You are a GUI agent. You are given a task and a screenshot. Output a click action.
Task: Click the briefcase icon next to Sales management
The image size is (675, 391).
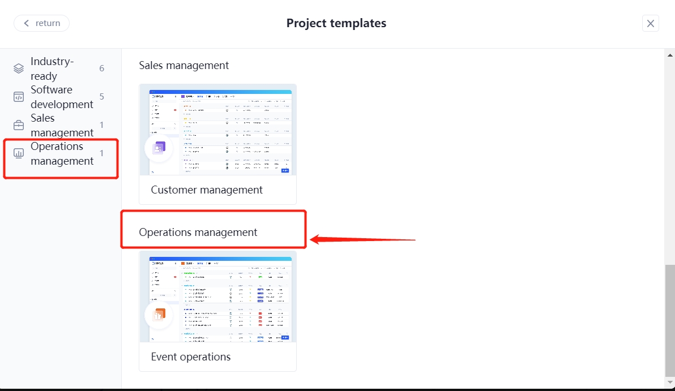click(18, 124)
